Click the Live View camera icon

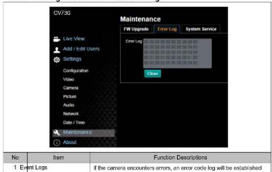click(57, 39)
